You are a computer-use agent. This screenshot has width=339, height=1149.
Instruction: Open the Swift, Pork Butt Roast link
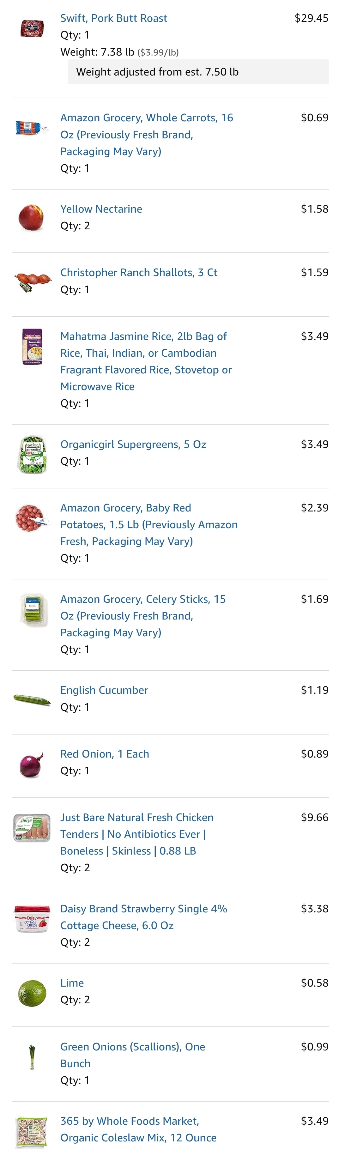point(114,18)
